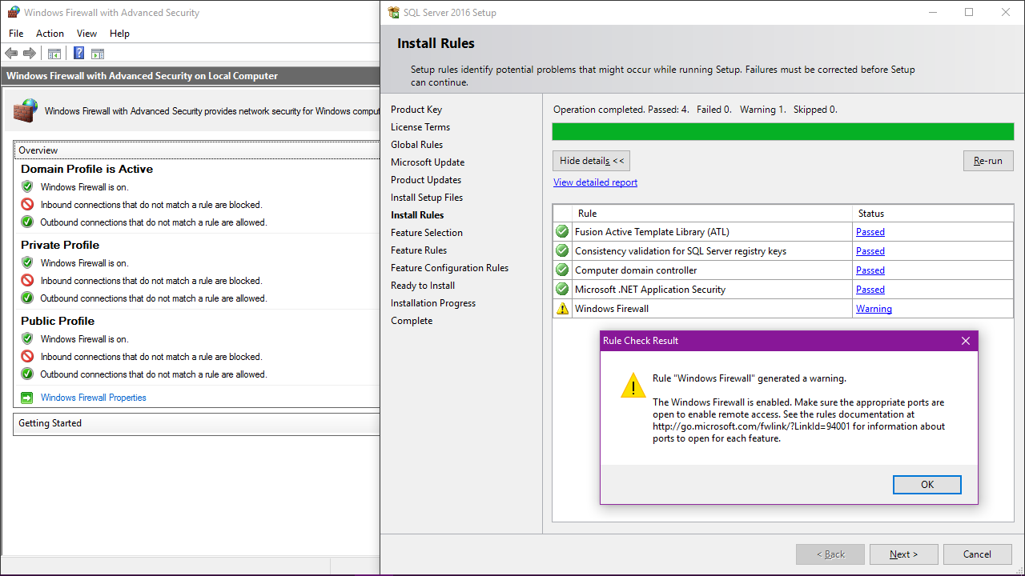Click green check icon for Public outbound connections
1025x576 pixels.
tap(27, 374)
